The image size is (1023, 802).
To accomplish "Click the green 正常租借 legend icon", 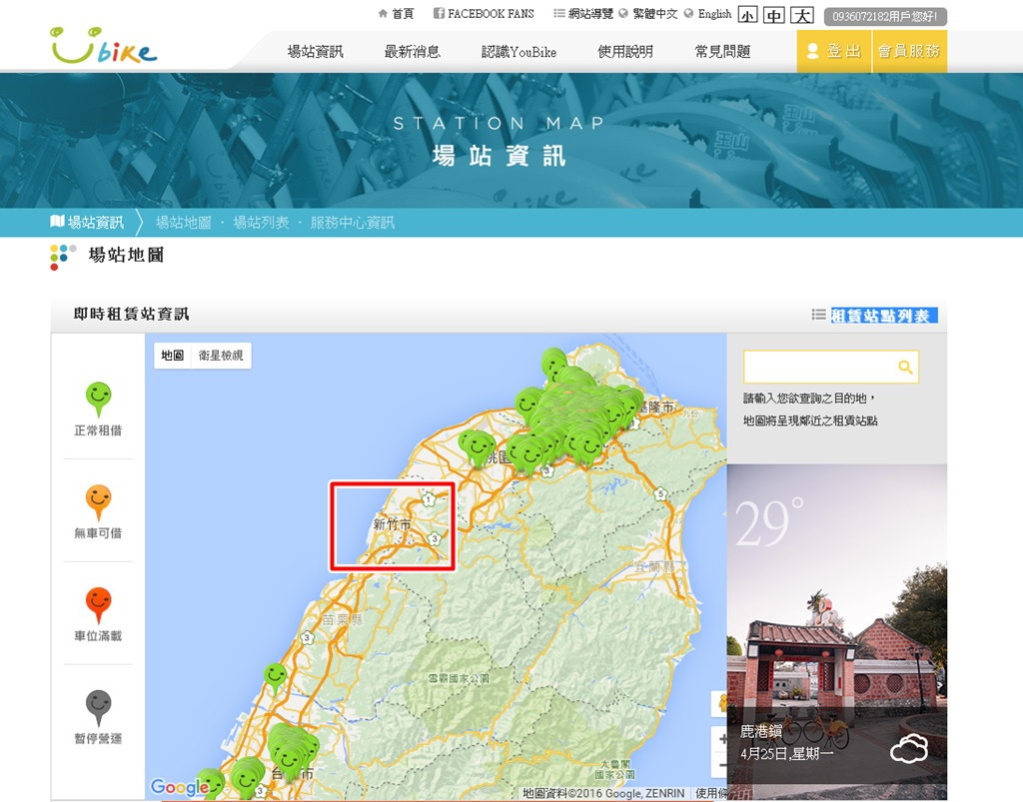I will 98,399.
